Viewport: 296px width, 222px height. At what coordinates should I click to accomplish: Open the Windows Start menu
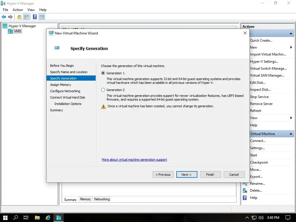click(x=5, y=218)
